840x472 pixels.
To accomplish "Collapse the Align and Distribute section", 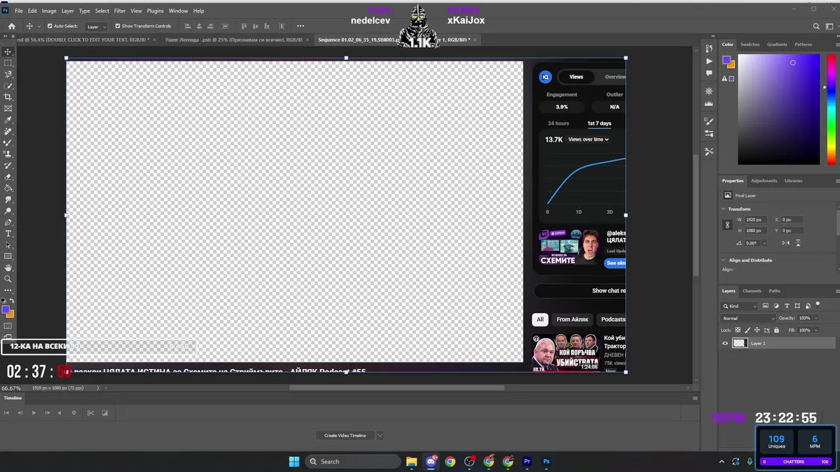I will [x=724, y=260].
